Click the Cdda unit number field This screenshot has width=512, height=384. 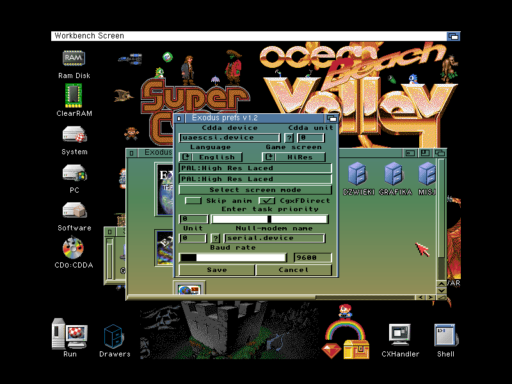[x=311, y=138]
